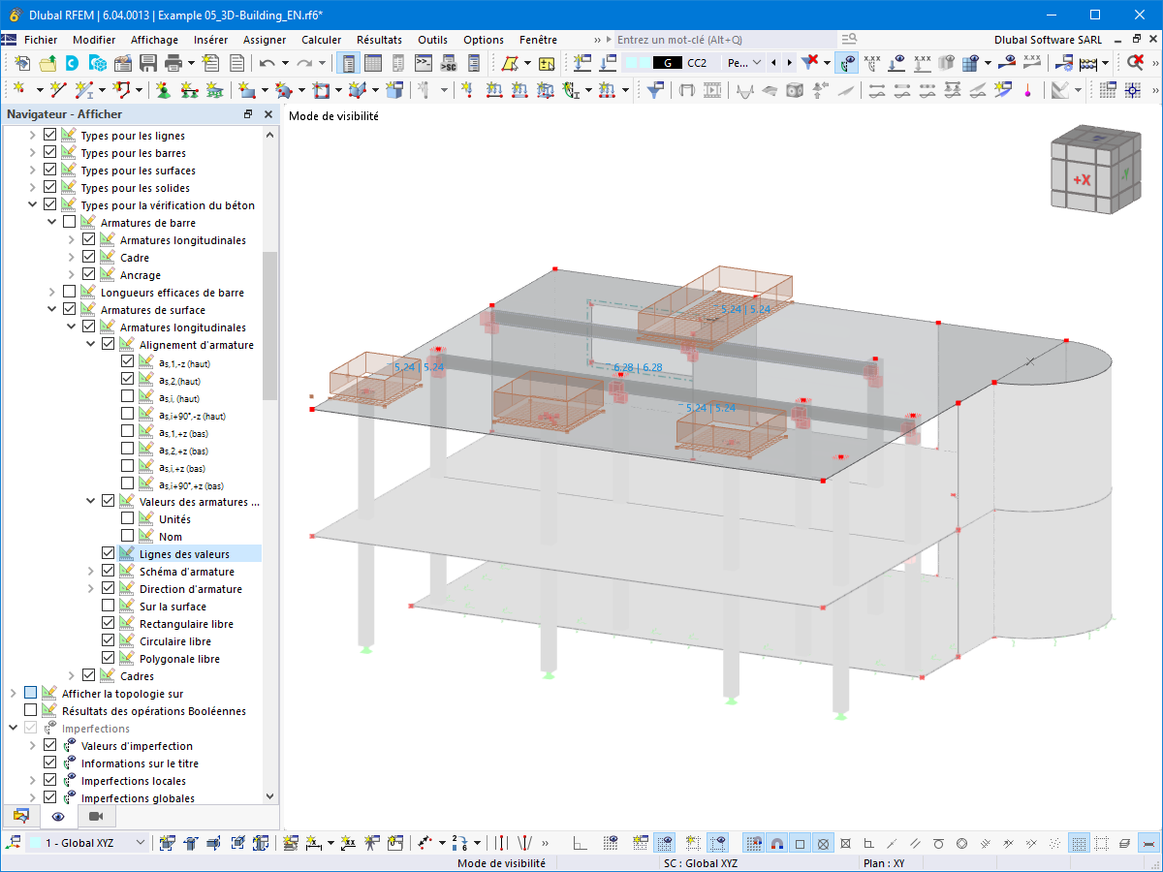Click the Redo arrow icon

point(304,63)
